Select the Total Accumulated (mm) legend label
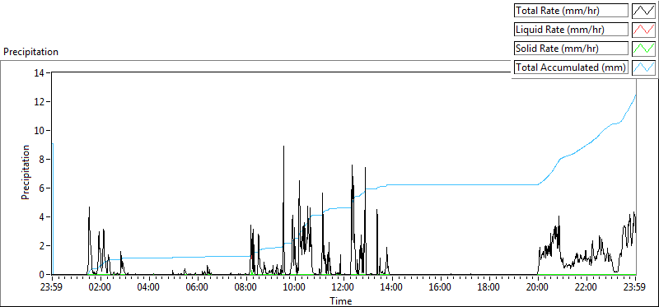 tap(571, 67)
